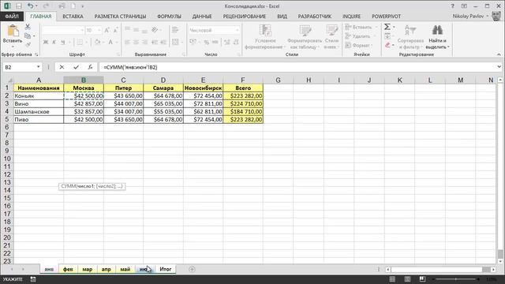Add a new sheet with plus icon
Image resolution: width=505 pixels, height=284 pixels.
[192, 269]
